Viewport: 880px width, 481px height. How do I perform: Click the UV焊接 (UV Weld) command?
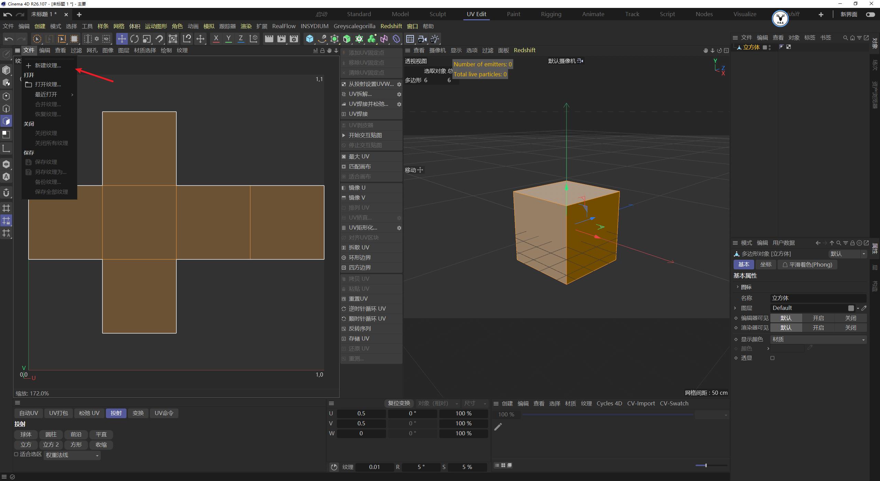(x=360, y=114)
